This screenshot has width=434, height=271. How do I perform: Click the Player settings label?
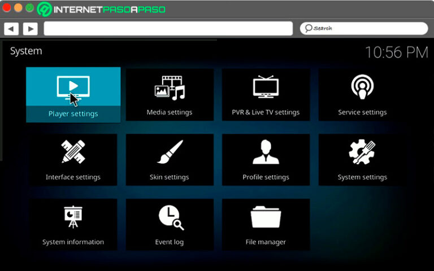tap(73, 113)
